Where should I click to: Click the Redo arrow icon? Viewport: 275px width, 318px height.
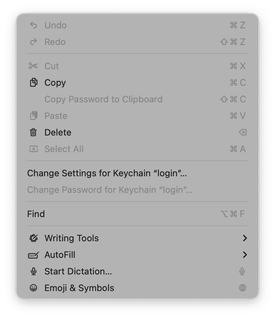(x=34, y=41)
